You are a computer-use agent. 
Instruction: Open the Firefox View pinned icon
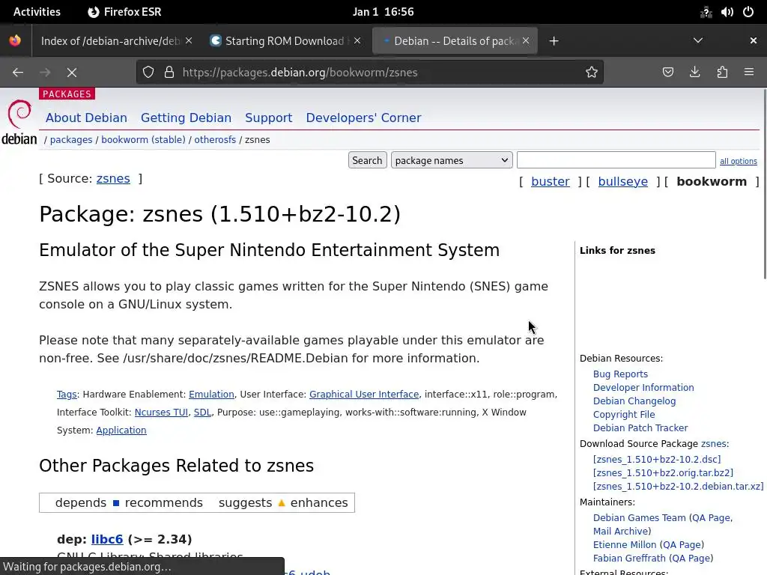click(15, 40)
